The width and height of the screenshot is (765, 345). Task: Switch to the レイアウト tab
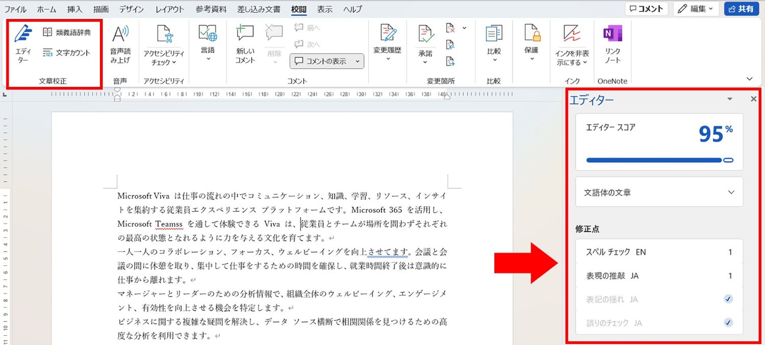coord(170,9)
